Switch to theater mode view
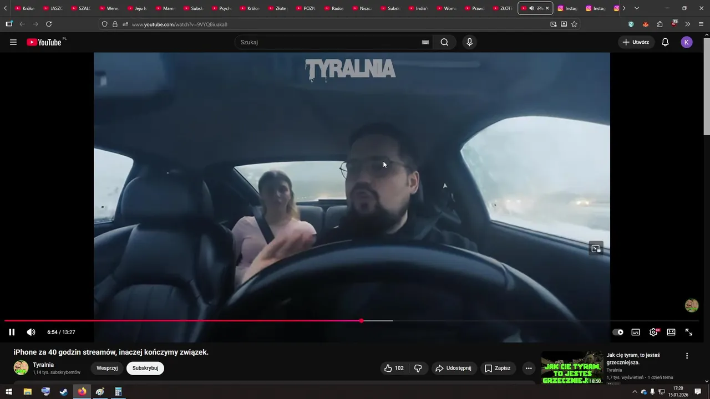Image resolution: width=710 pixels, height=399 pixels. (x=671, y=332)
